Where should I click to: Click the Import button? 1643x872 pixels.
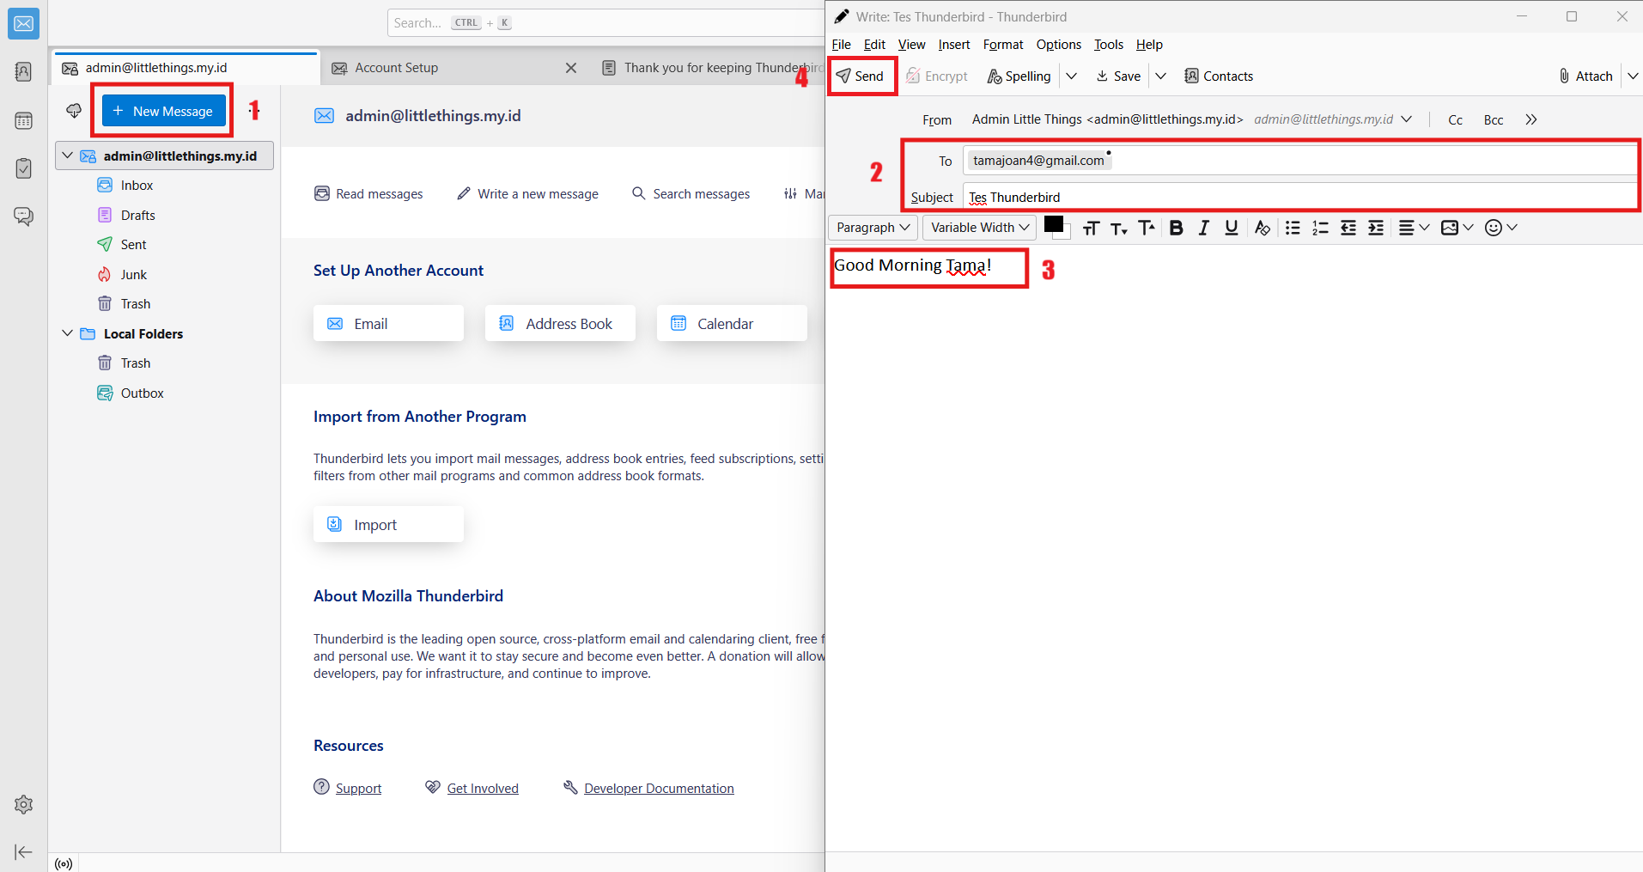point(388,524)
